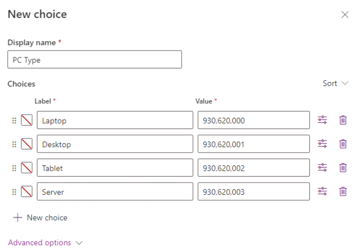Open the color swatch for Desktop
The height and width of the screenshot is (251, 356).
[x=27, y=144]
